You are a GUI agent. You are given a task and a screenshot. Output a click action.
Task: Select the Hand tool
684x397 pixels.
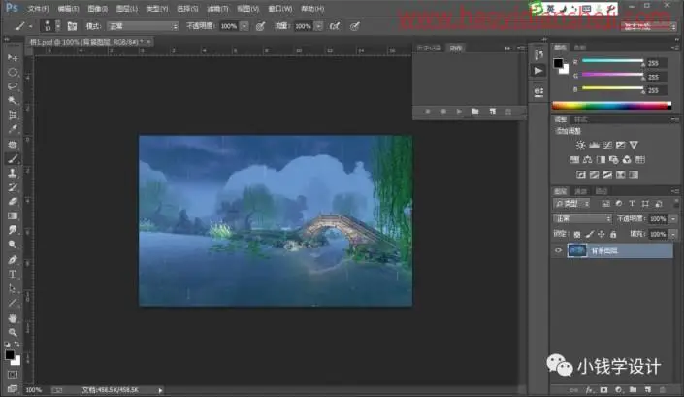(13, 318)
